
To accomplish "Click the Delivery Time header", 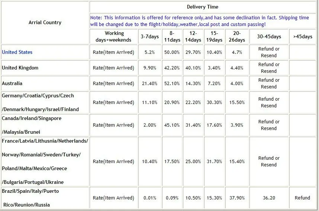I will [x=202, y=7].
